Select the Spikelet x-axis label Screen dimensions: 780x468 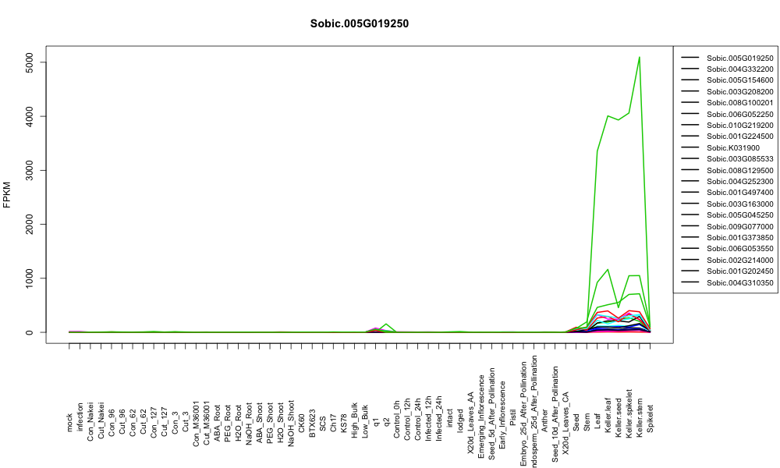(x=650, y=418)
